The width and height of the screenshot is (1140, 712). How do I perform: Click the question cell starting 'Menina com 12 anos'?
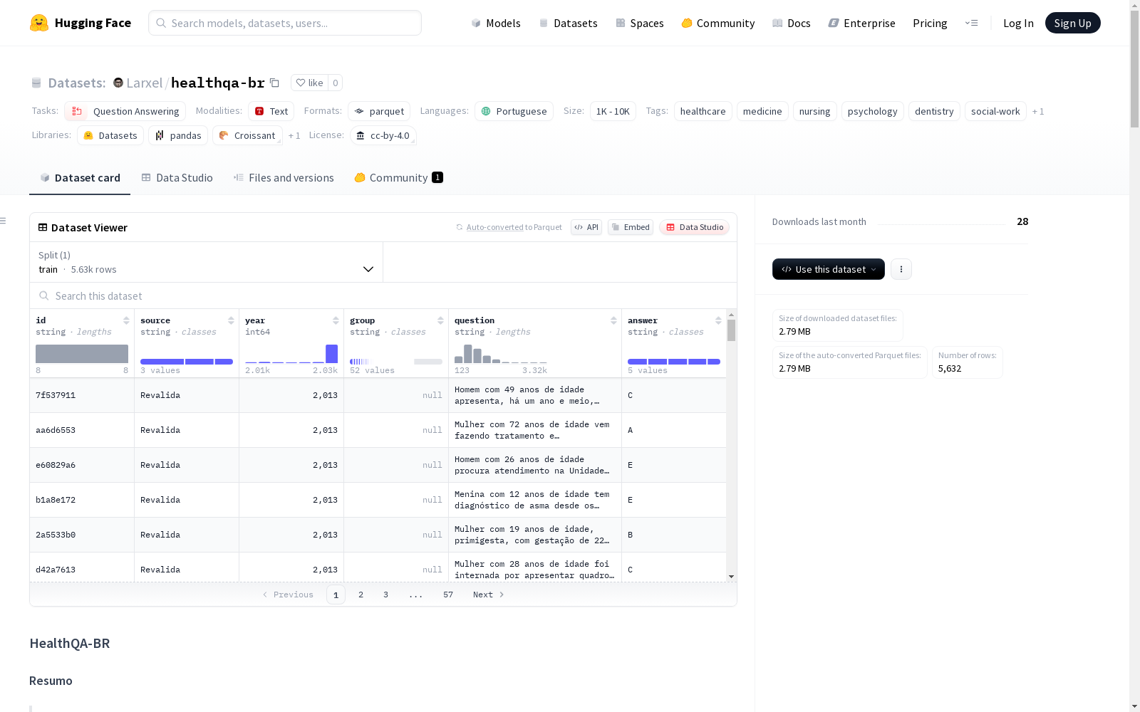(x=535, y=500)
